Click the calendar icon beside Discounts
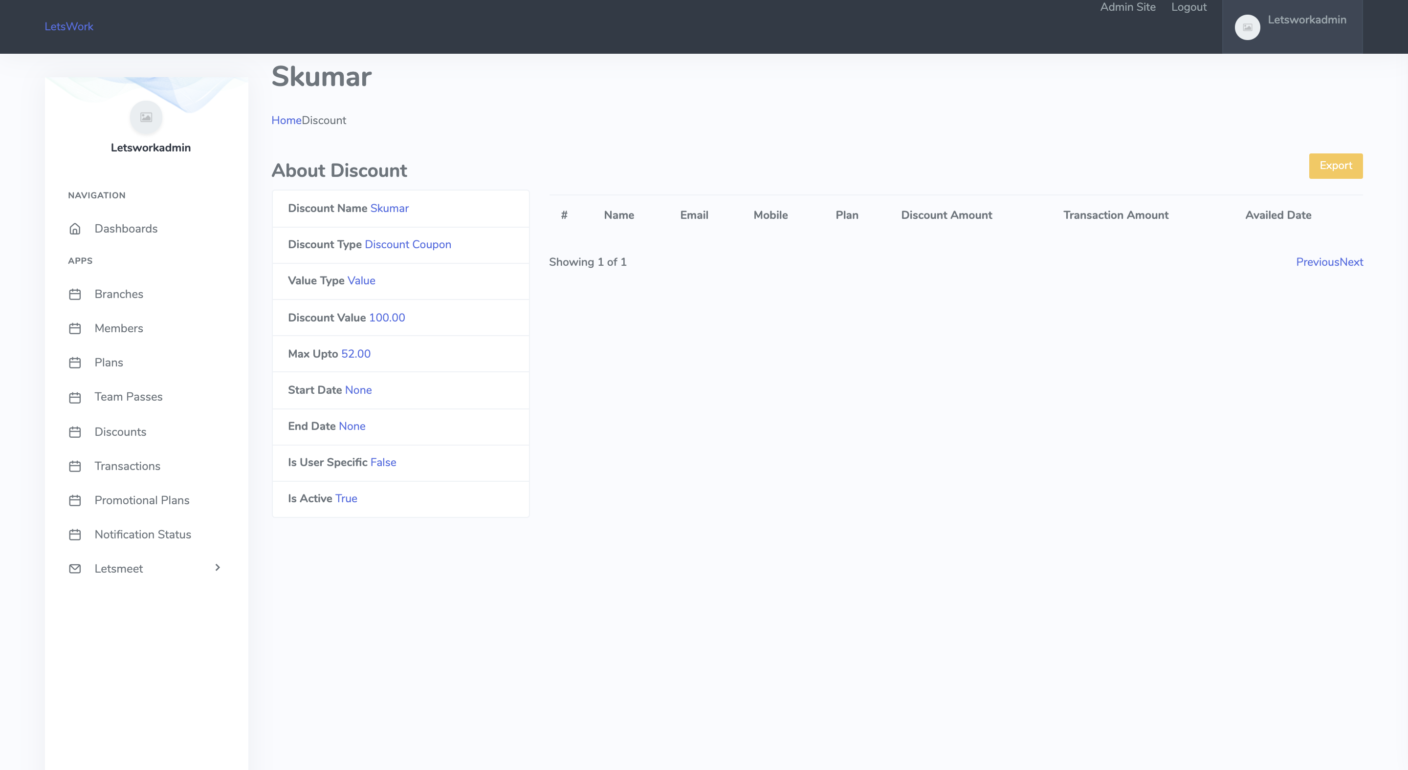This screenshot has width=1408, height=770. tap(75, 432)
